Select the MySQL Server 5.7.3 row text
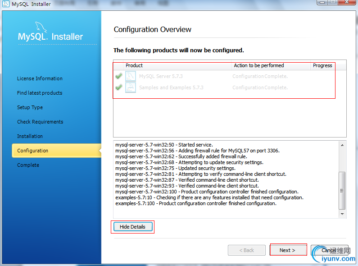This screenshot has width=358, height=266. [161, 76]
